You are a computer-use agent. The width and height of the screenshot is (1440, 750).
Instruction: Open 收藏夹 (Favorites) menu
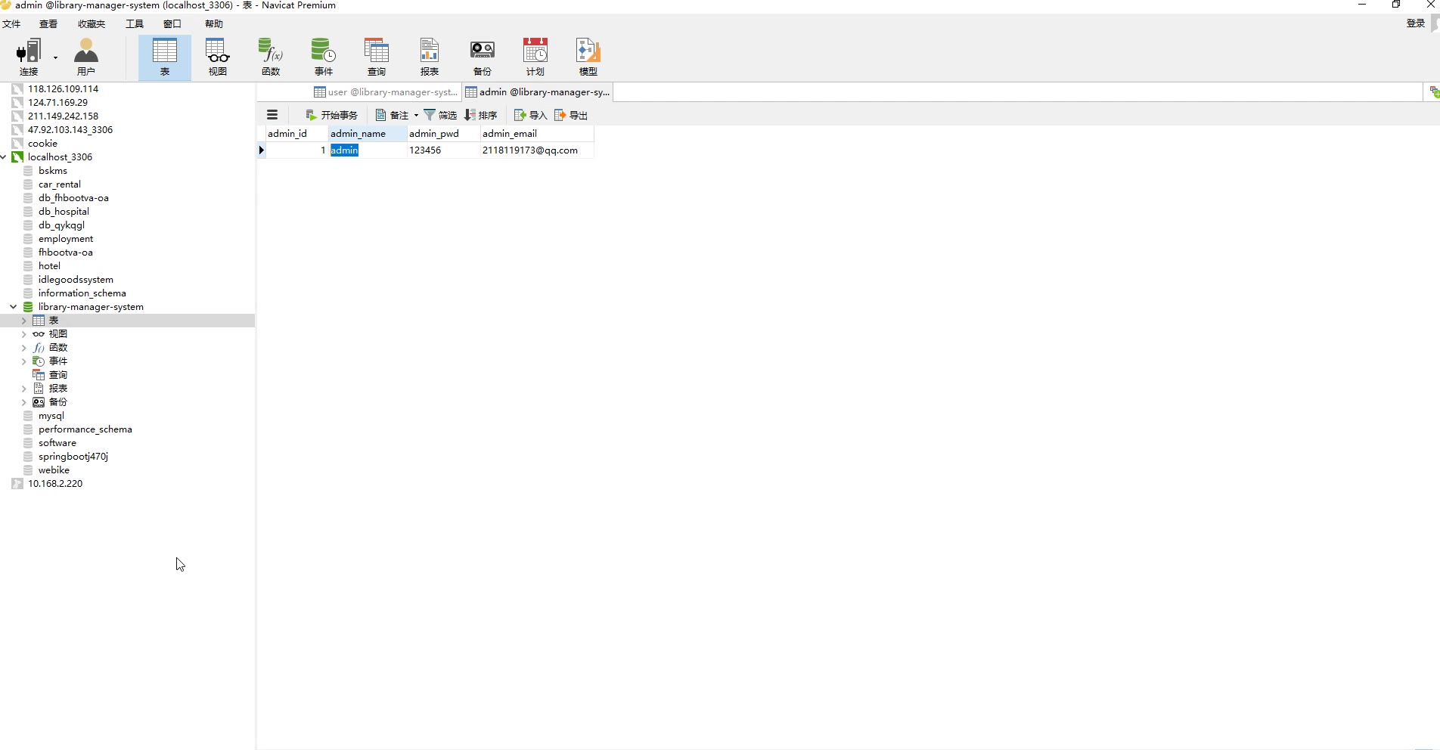click(92, 24)
